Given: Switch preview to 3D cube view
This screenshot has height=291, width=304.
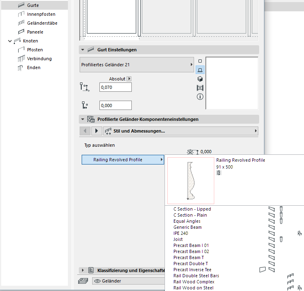Looking at the screenshot, I should pos(200,79).
